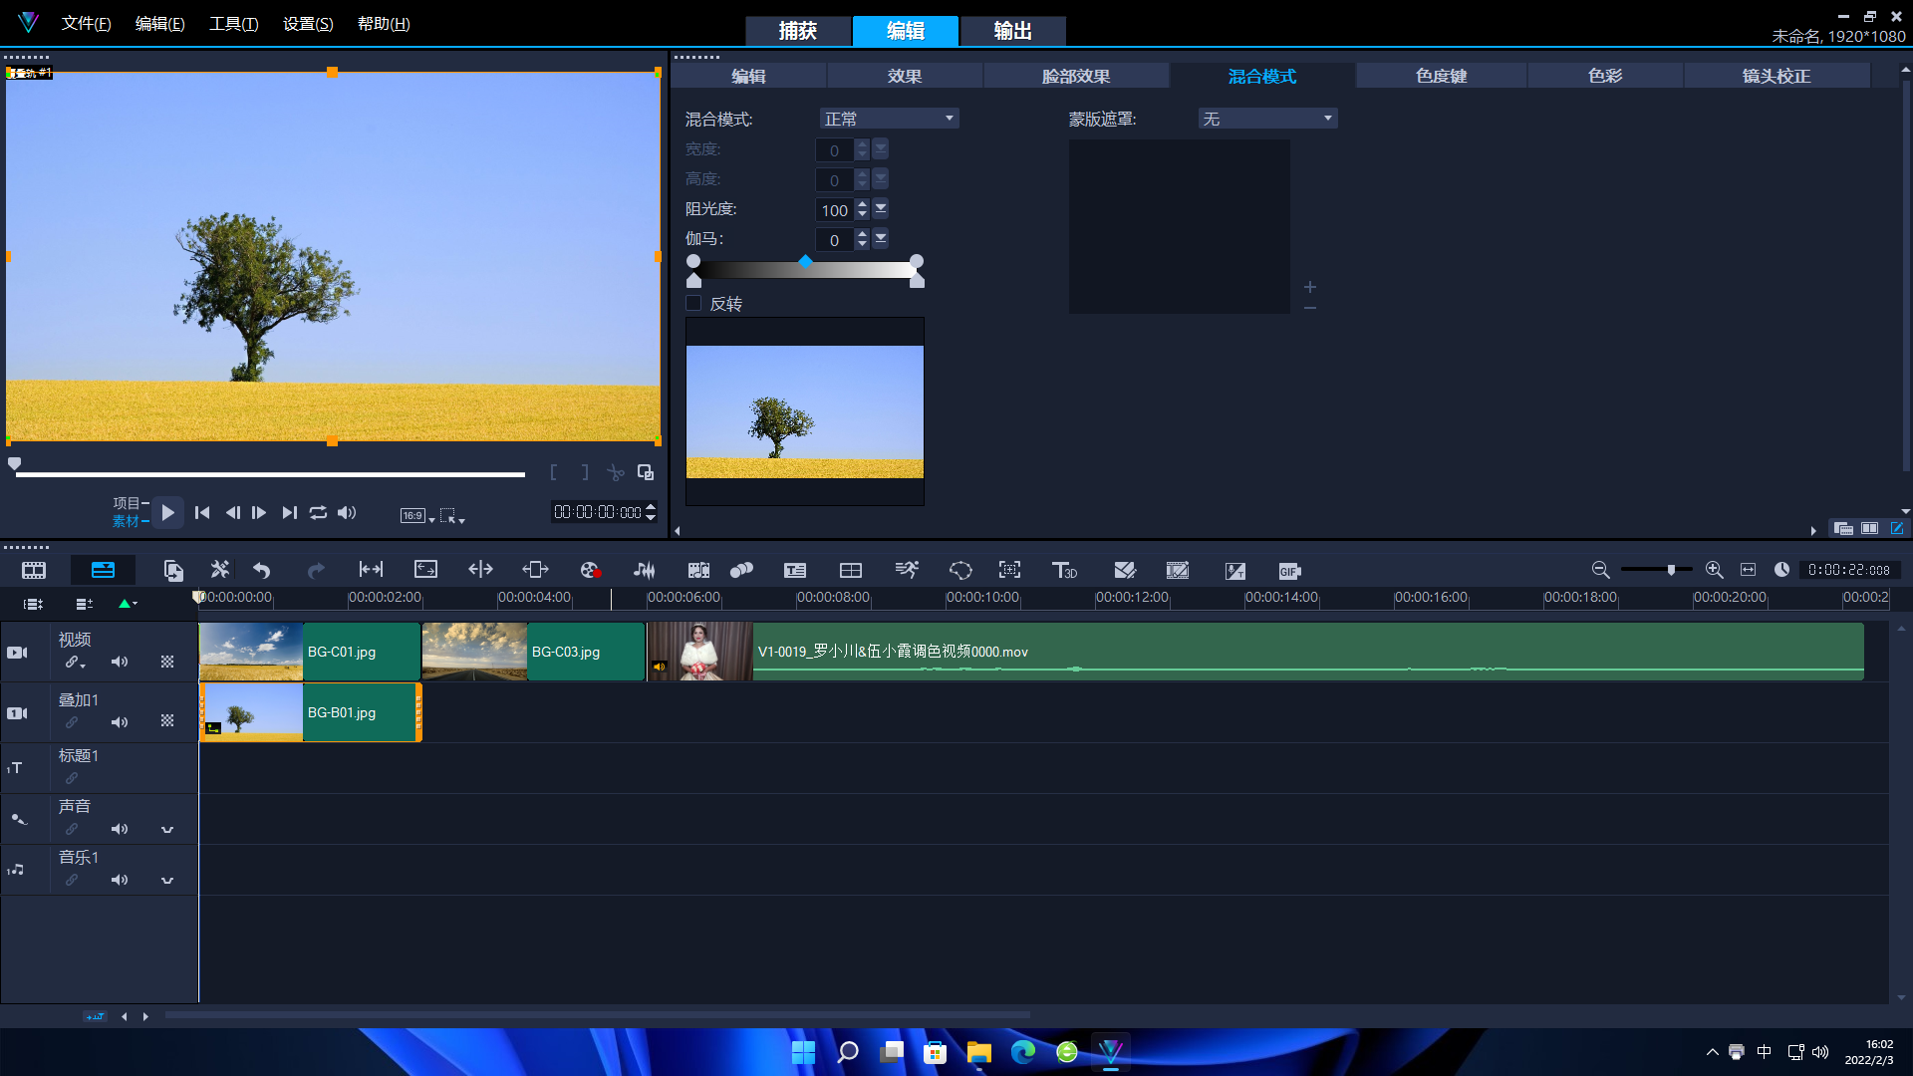Screen dimensions: 1913x1076
Task: Undo the last action
Action: pyautogui.click(x=262, y=570)
